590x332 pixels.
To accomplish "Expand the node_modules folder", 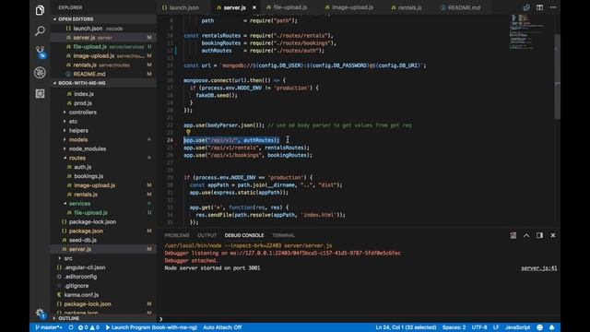I will [x=88, y=148].
